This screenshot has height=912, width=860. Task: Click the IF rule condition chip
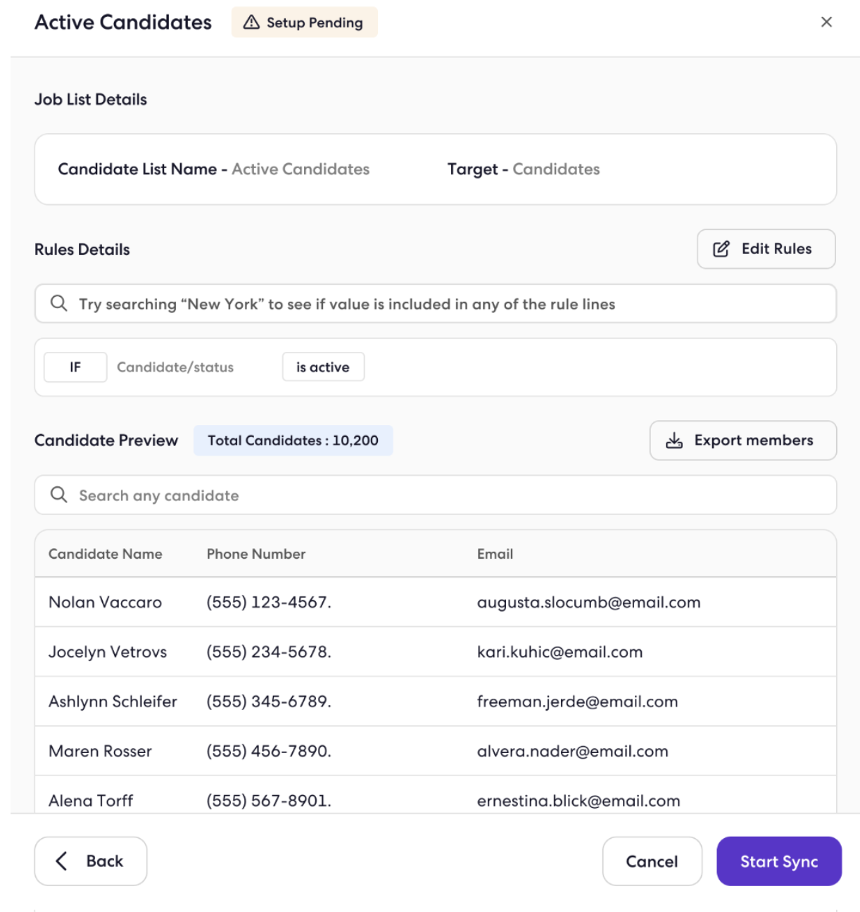coord(75,367)
